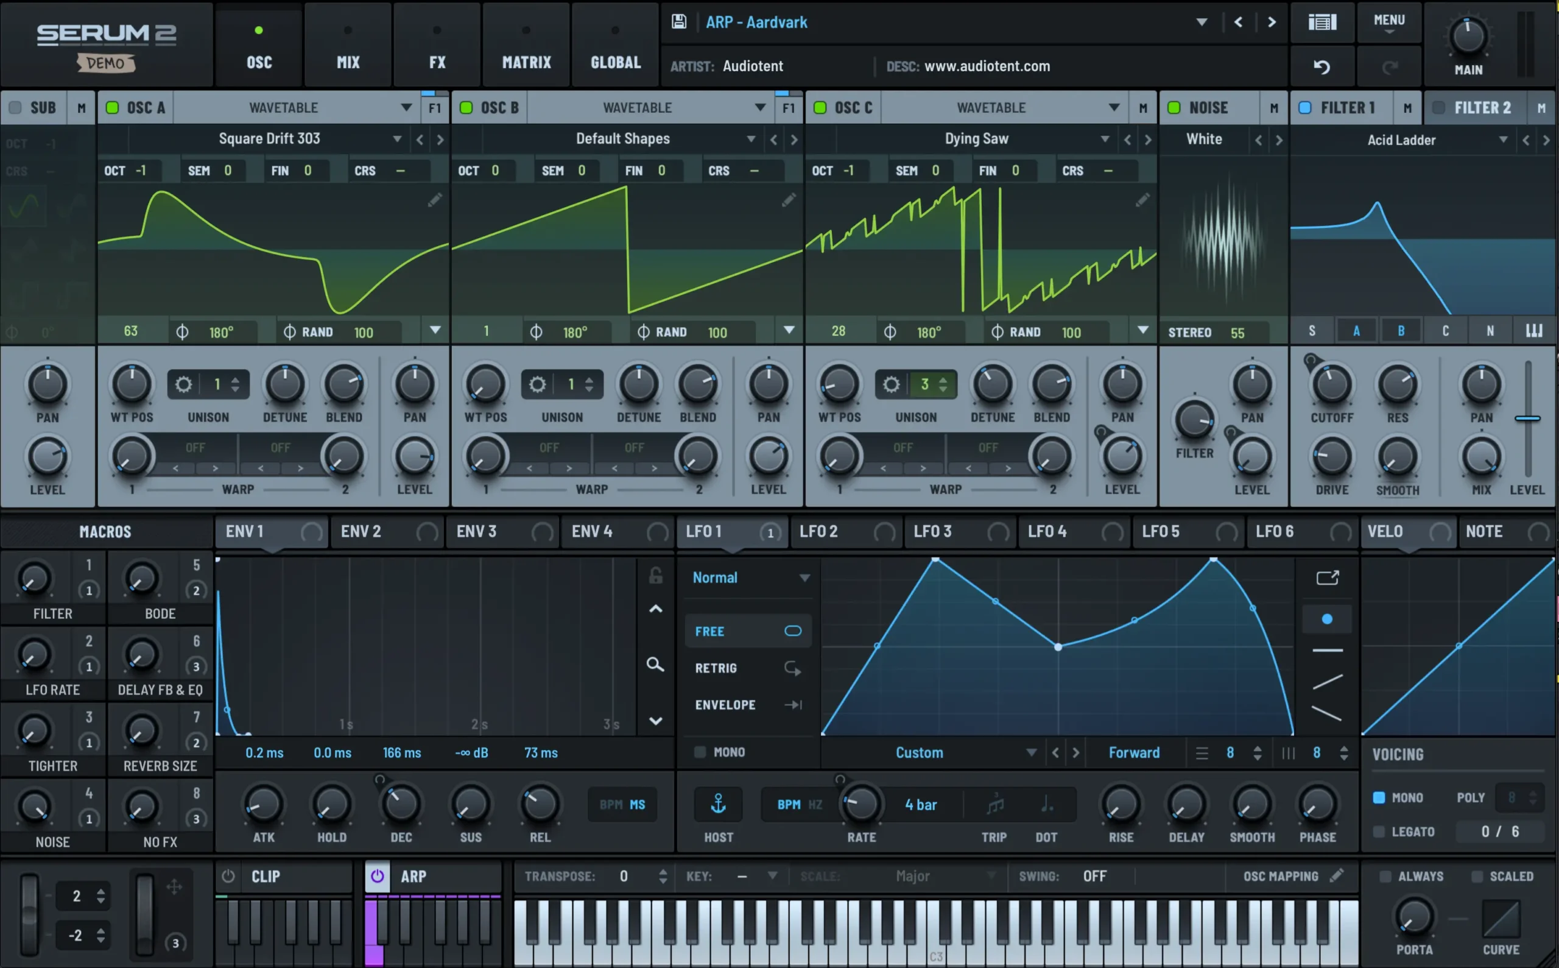Set envelope timing to MS mode
The image size is (1559, 968).
point(638,805)
